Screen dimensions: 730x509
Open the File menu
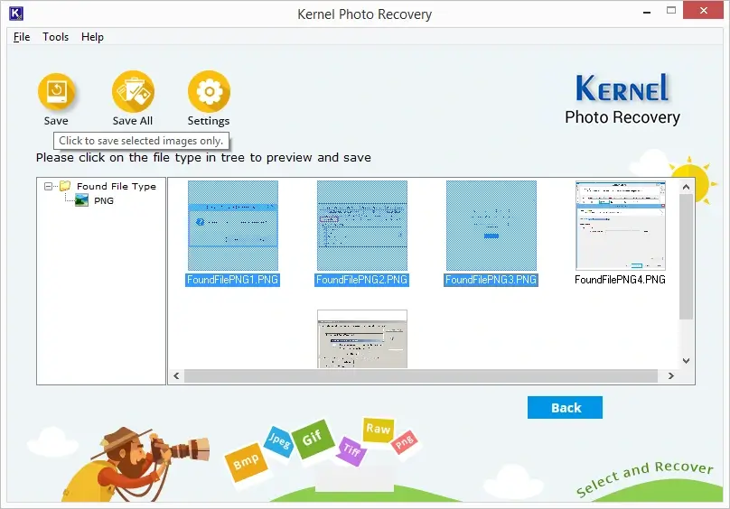pyautogui.click(x=22, y=37)
